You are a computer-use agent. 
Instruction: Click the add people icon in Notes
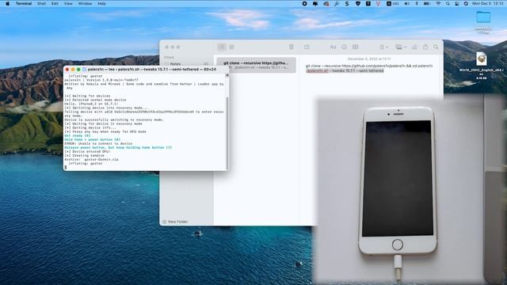pyautogui.click(x=414, y=47)
